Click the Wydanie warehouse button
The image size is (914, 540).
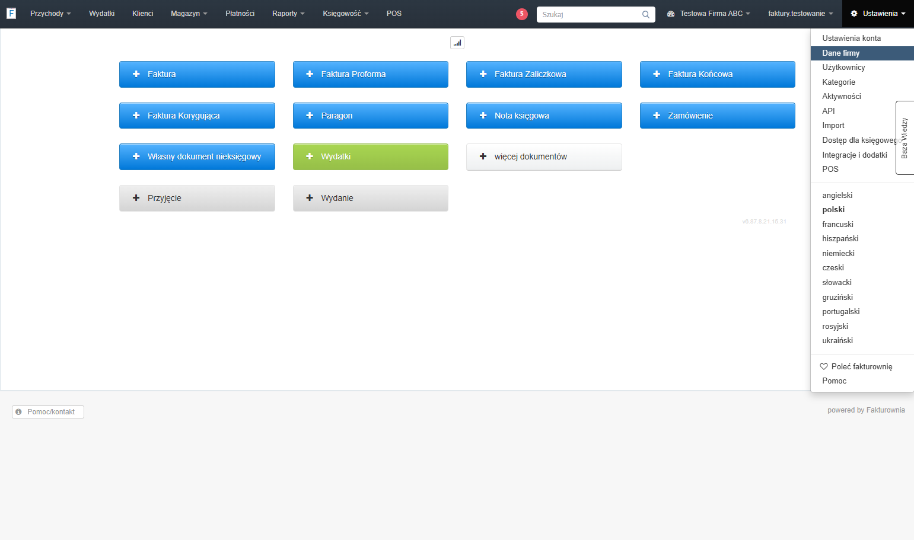(x=371, y=198)
